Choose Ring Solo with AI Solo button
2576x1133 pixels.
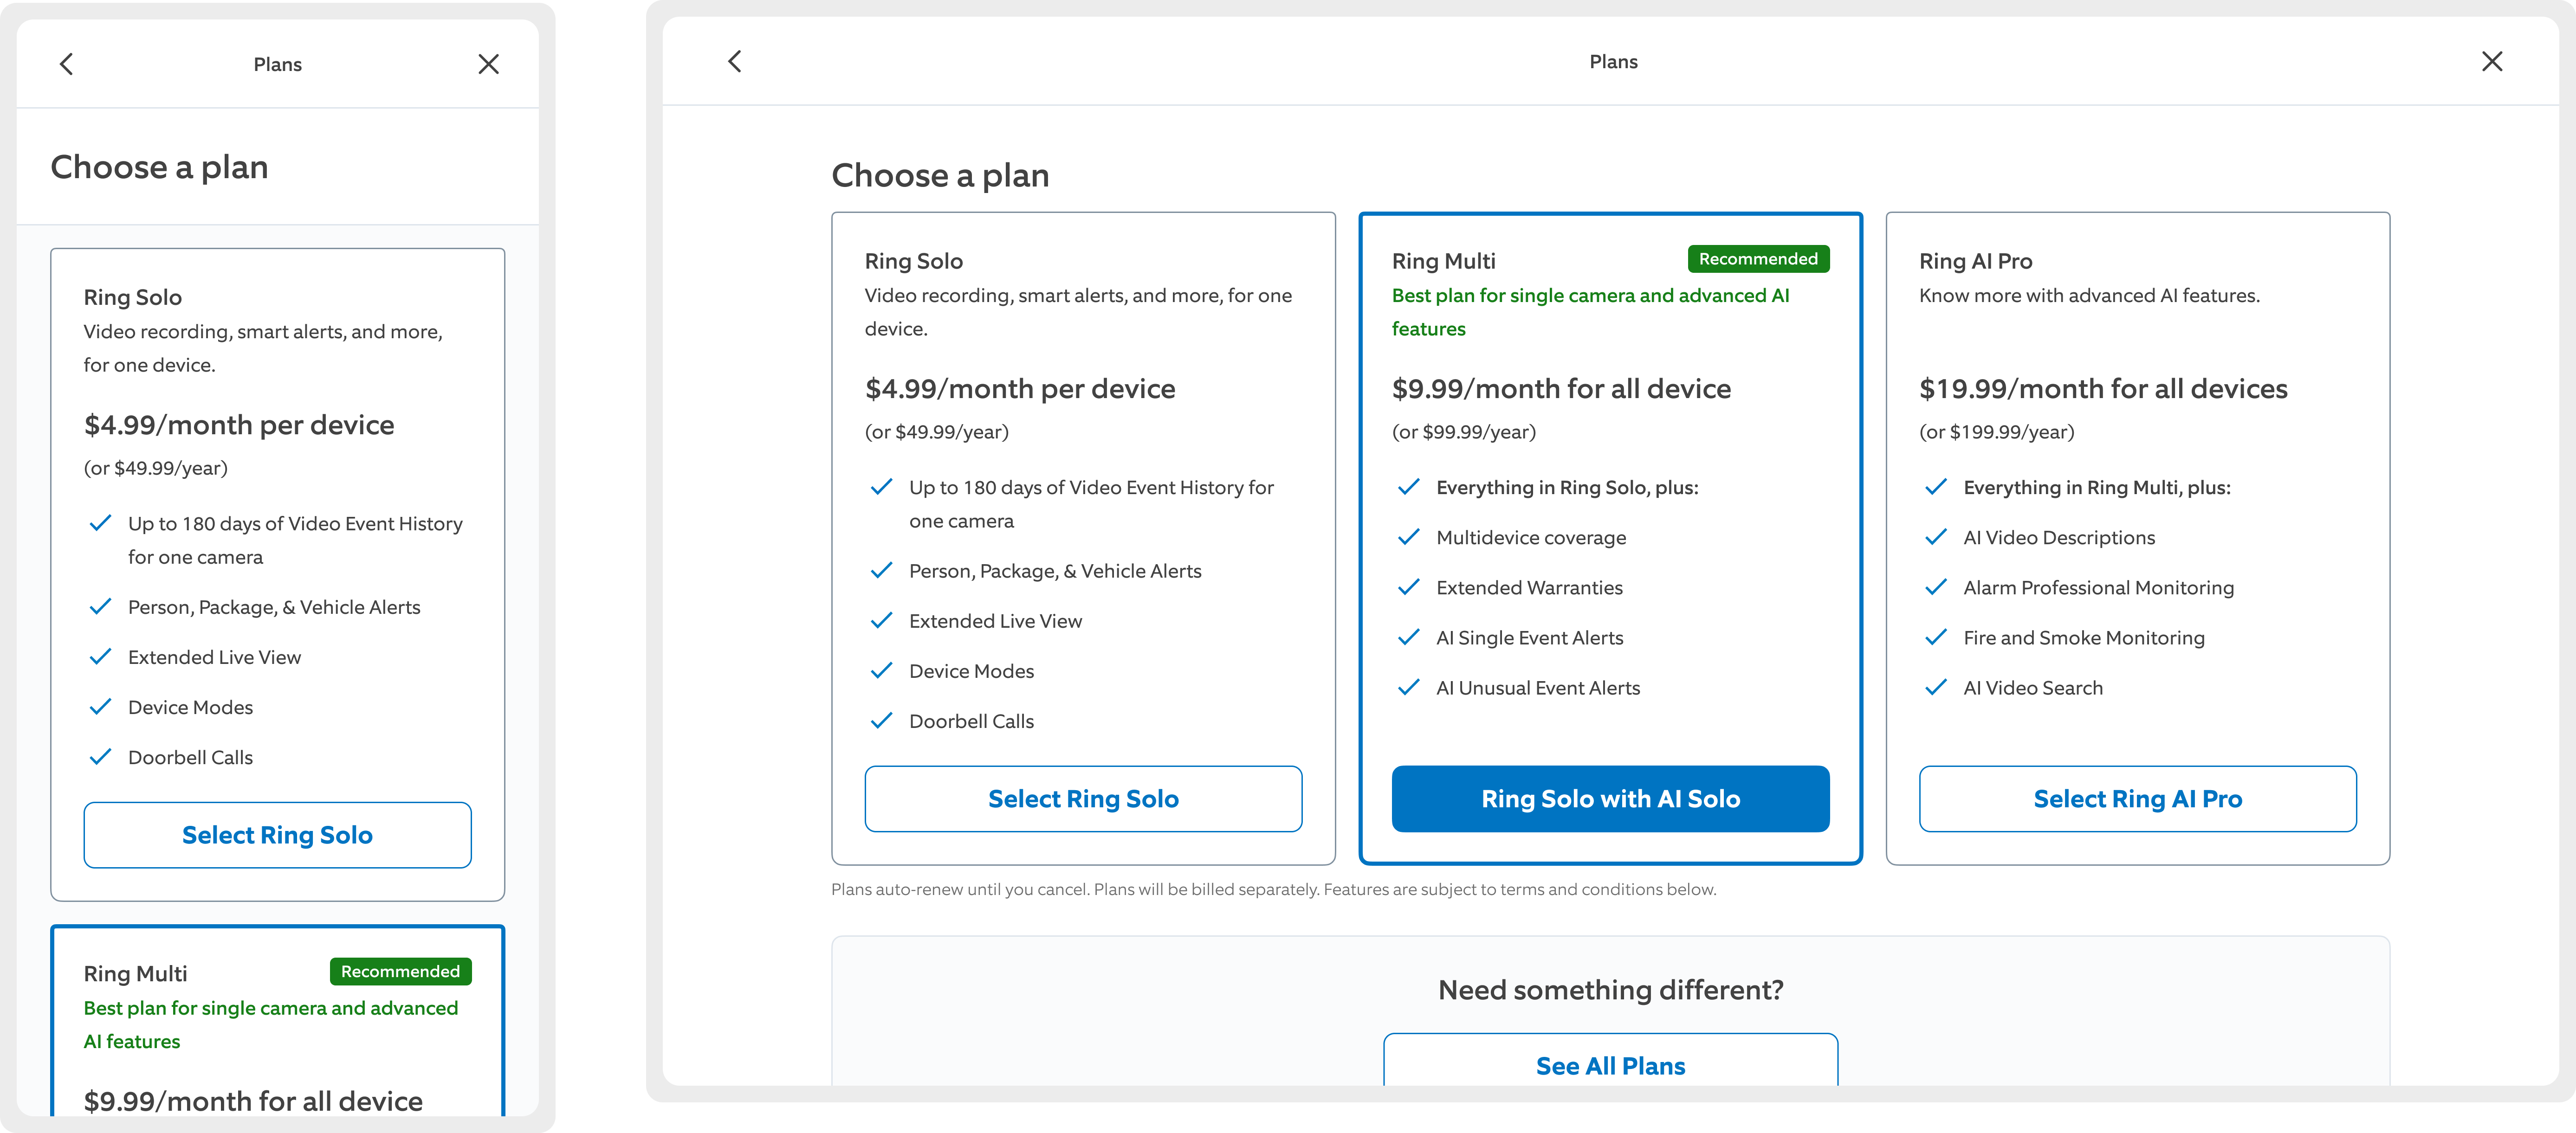(1610, 799)
